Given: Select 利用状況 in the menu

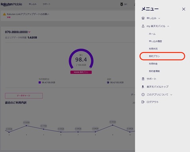Looking at the screenshot, I should pyautogui.click(x=153, y=49).
